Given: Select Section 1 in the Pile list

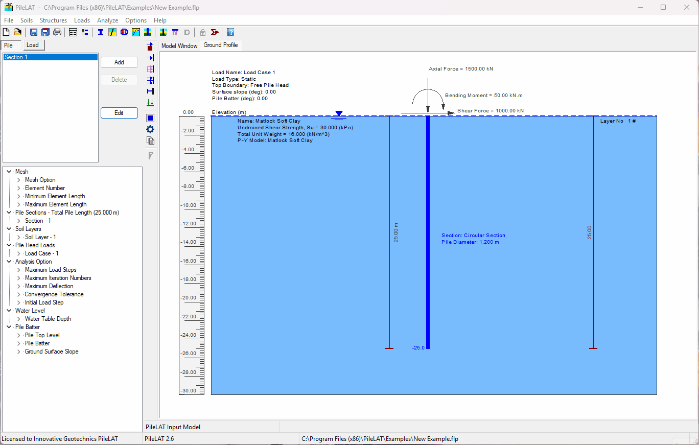Looking at the screenshot, I should tap(50, 57).
